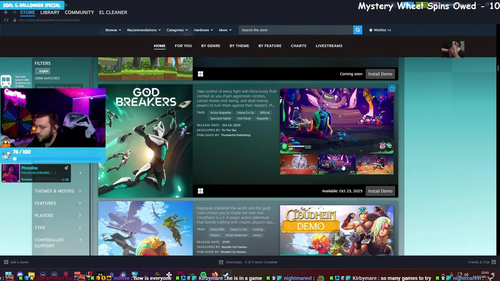The height and width of the screenshot is (281, 500).
Task: Click the Friends & Chat label
Action: point(479,262)
